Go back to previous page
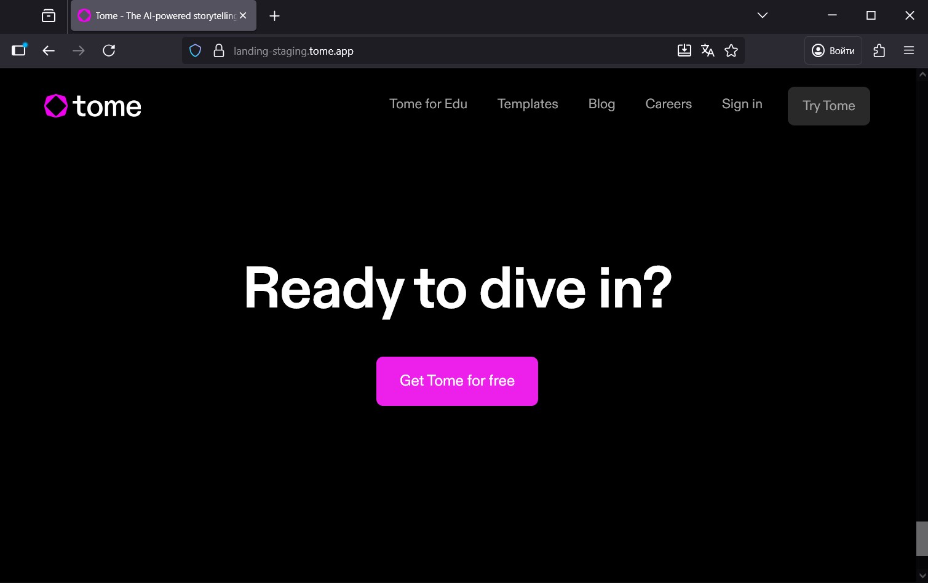Image resolution: width=928 pixels, height=583 pixels. (49, 50)
